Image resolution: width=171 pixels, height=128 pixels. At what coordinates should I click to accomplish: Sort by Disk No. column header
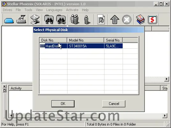53,40
